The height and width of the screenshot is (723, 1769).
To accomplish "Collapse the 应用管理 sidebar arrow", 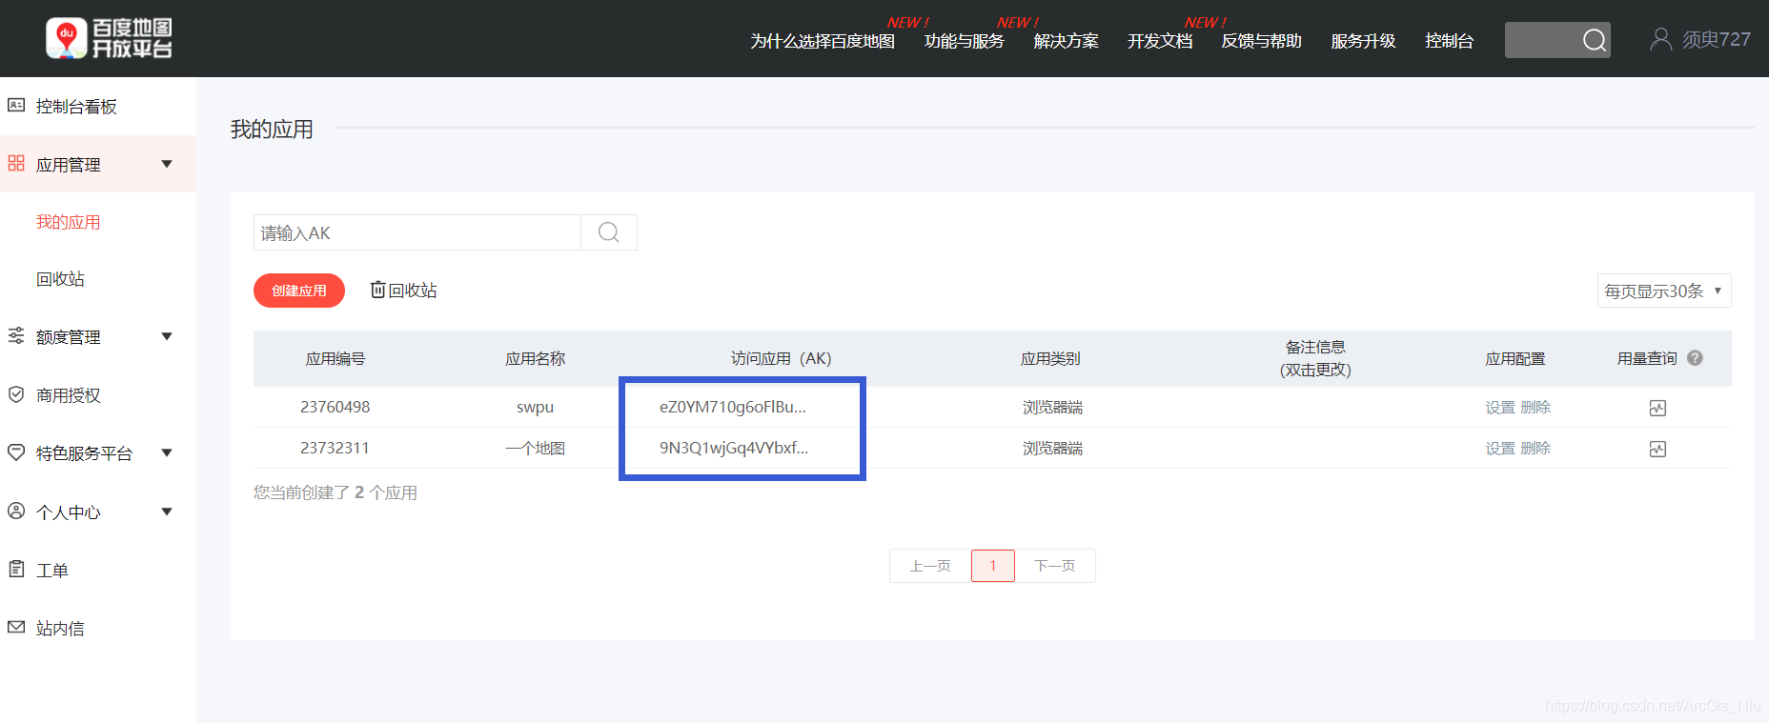I will click(x=167, y=164).
